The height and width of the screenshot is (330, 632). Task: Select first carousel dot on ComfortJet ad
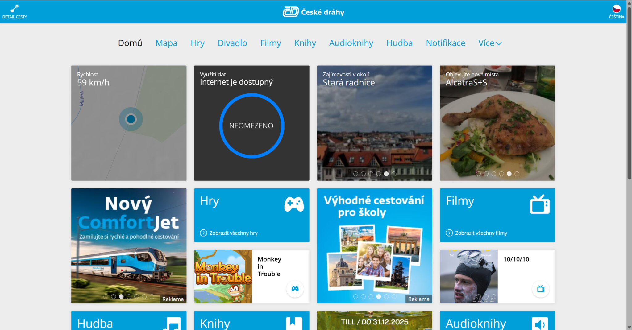pos(106,297)
